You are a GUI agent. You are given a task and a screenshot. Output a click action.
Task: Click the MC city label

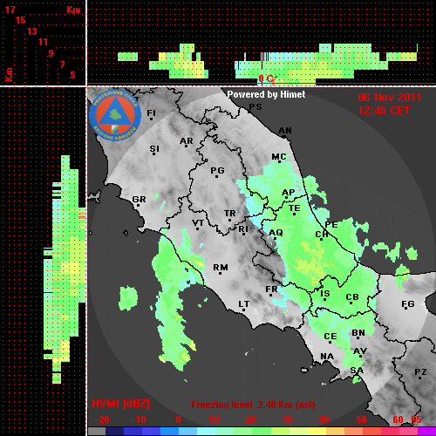[279, 158]
